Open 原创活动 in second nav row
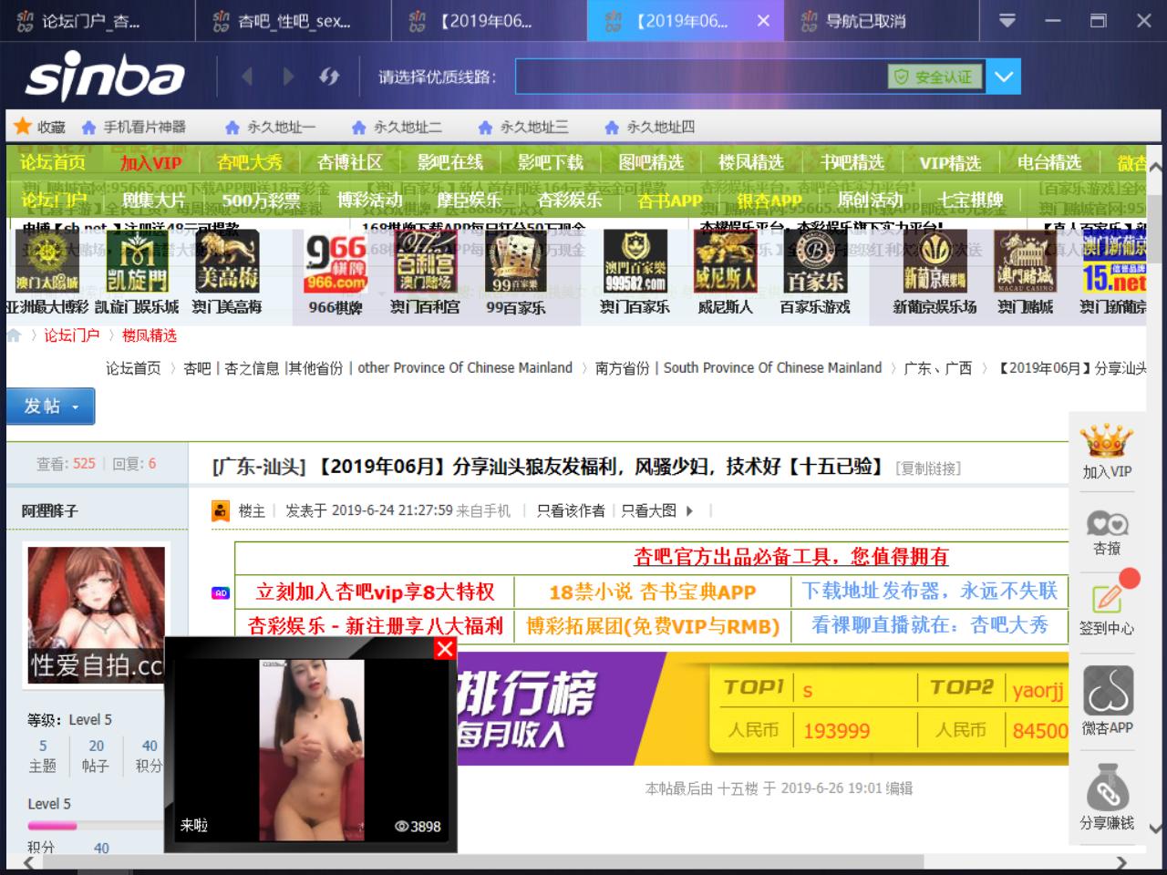The height and width of the screenshot is (875, 1167). click(x=870, y=200)
